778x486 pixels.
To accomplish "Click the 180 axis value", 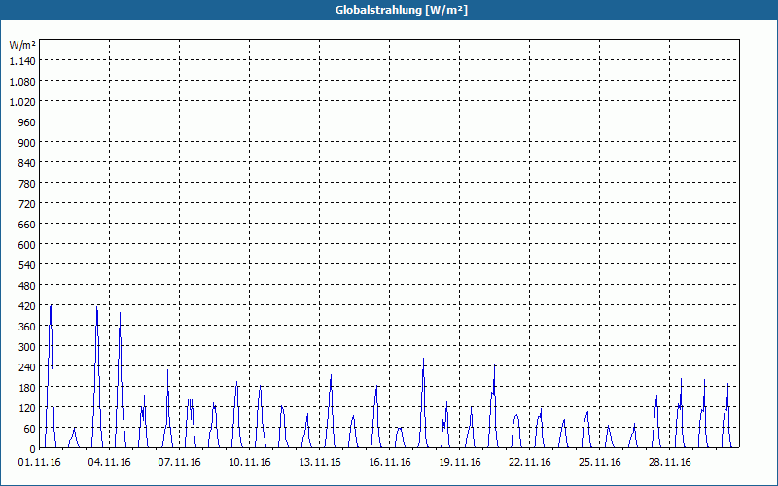I will click(x=27, y=388).
